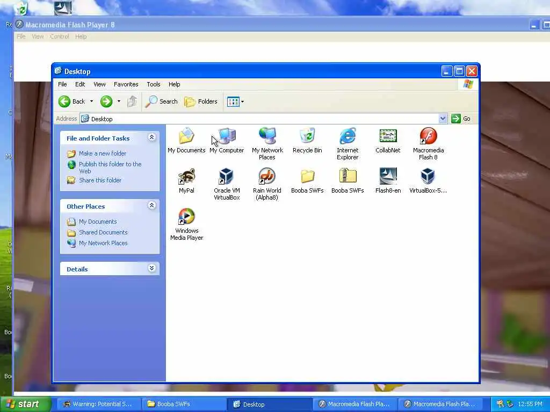Viewport: 550px width, 412px height.
Task: Click the Go button next to address bar
Action: [461, 119]
